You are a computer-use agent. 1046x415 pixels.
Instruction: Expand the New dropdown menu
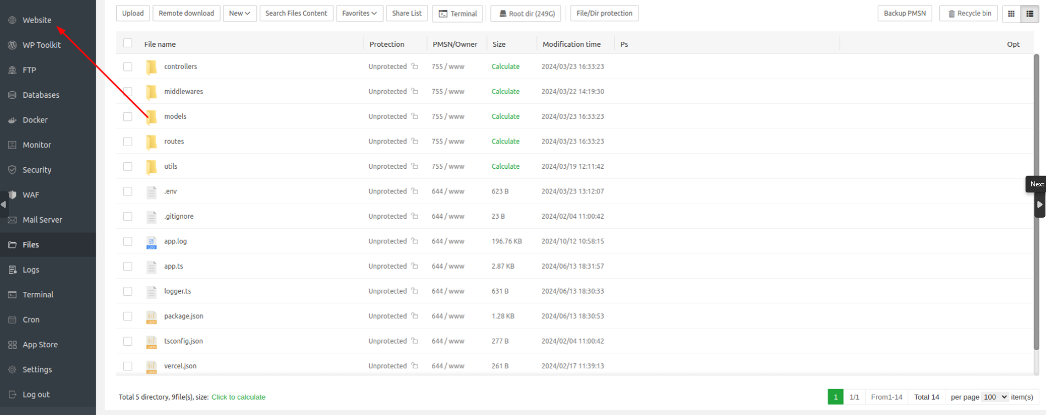pos(239,13)
